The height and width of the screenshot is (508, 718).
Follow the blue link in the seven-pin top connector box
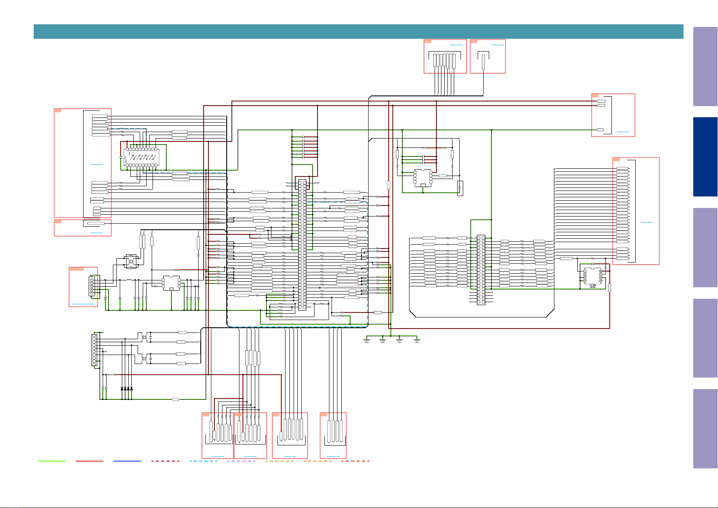(x=456, y=44)
